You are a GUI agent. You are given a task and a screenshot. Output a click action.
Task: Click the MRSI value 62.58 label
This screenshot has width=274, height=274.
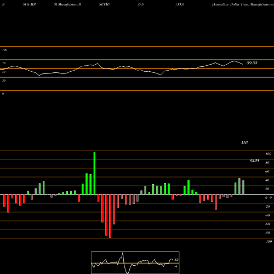pos(254,161)
